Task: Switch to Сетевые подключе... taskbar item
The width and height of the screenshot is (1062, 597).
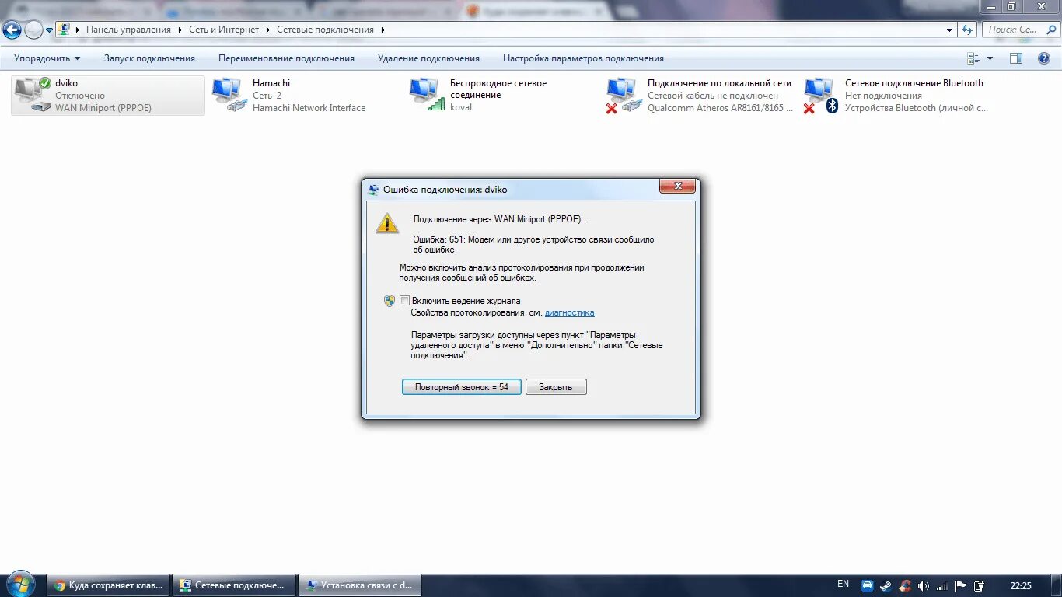Action: [x=234, y=585]
